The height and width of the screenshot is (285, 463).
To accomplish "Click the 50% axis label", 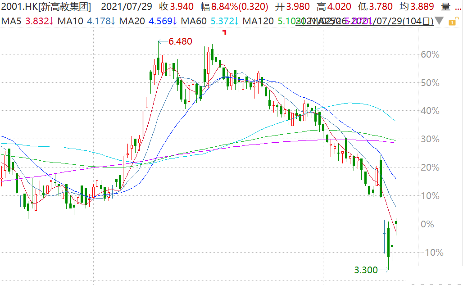I will 430,82.
